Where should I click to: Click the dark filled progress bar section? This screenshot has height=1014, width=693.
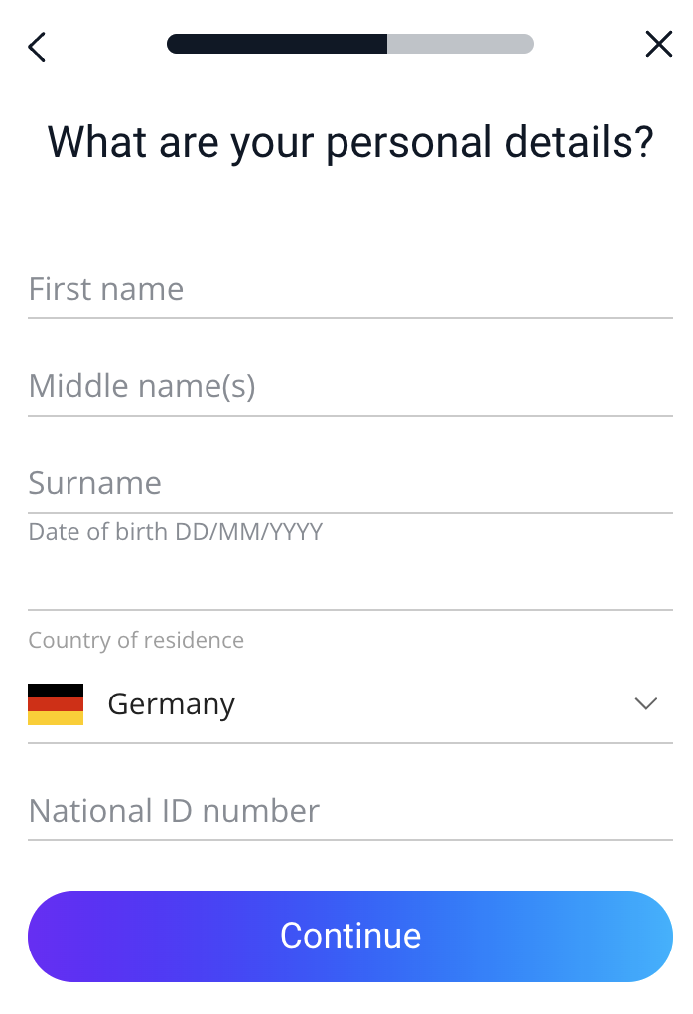(x=277, y=44)
